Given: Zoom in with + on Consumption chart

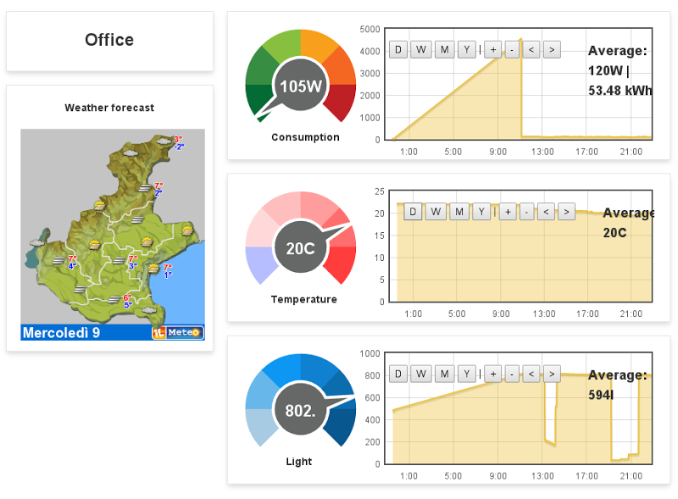Looking at the screenshot, I should [492, 50].
